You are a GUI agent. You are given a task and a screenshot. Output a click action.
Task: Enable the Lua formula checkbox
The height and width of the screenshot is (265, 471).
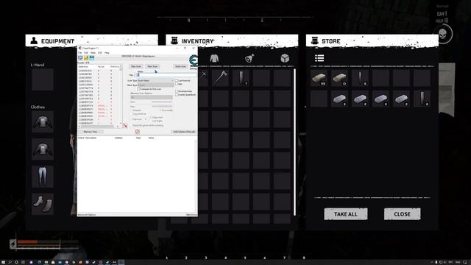[x=177, y=80]
